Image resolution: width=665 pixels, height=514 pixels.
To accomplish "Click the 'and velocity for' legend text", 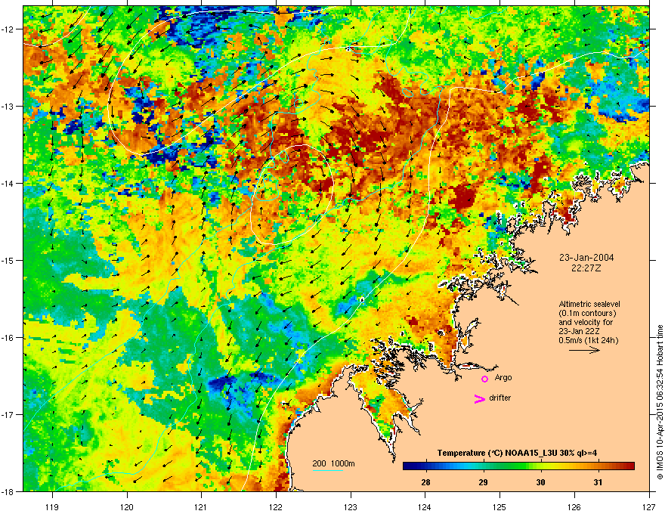I will pos(586,322).
